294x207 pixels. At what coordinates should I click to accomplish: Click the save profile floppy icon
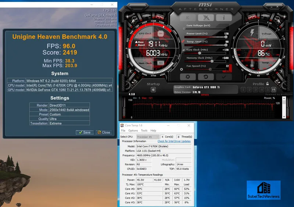click(274, 90)
